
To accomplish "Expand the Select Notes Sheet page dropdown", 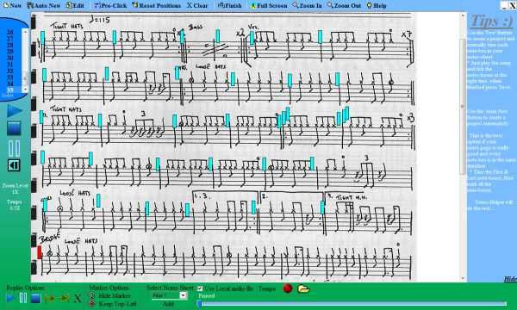I will coord(184,295).
